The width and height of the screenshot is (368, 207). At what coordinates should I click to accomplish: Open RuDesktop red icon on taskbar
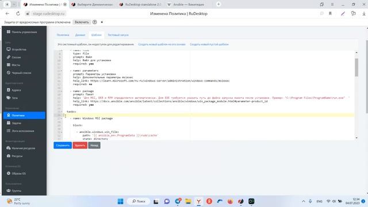[241, 201]
